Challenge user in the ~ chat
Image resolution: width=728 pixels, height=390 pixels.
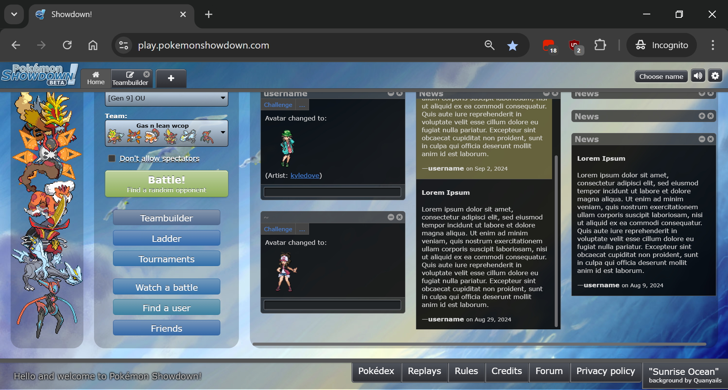point(278,229)
